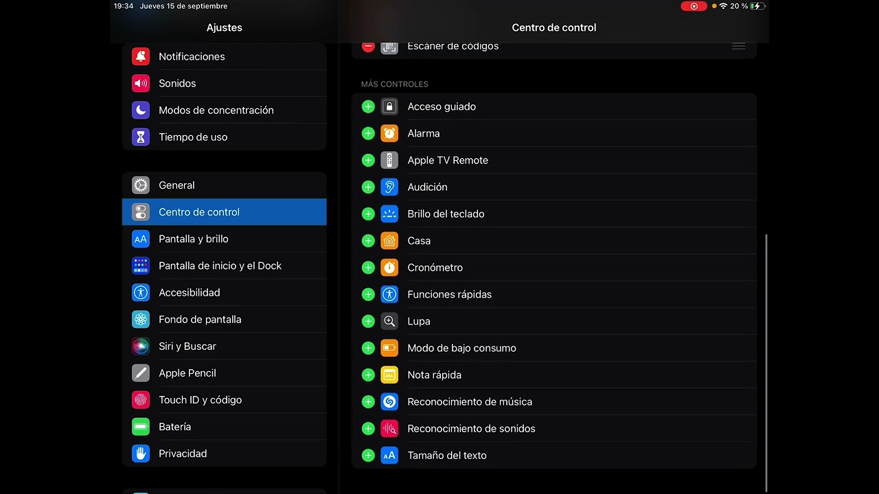The image size is (879, 494).
Task: Tap the Modo de bajo consumo label
Action: [x=461, y=348]
